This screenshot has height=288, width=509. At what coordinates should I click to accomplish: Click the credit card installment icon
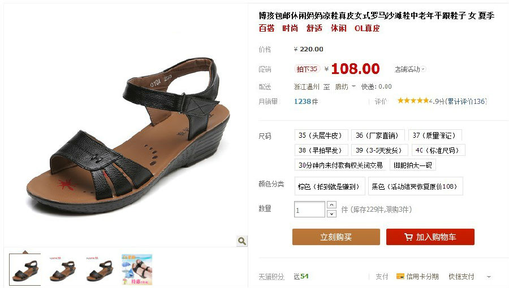[x=400, y=276]
